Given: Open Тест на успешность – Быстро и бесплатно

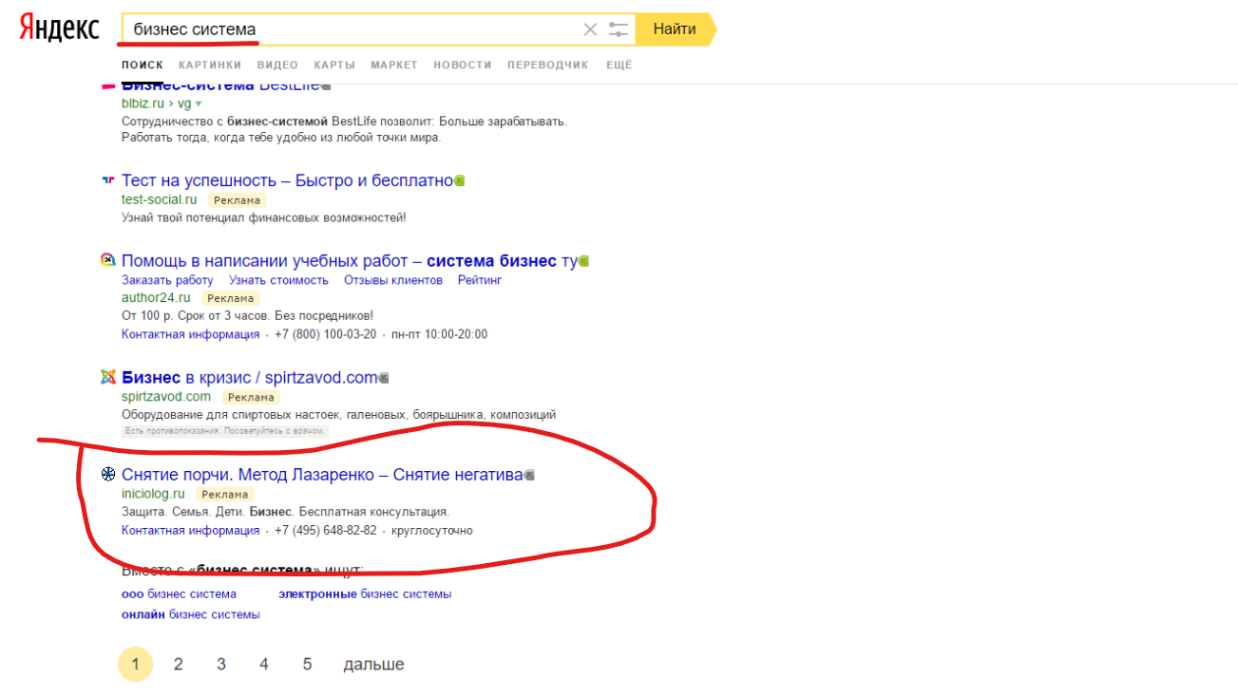Looking at the screenshot, I should pyautogui.click(x=287, y=180).
